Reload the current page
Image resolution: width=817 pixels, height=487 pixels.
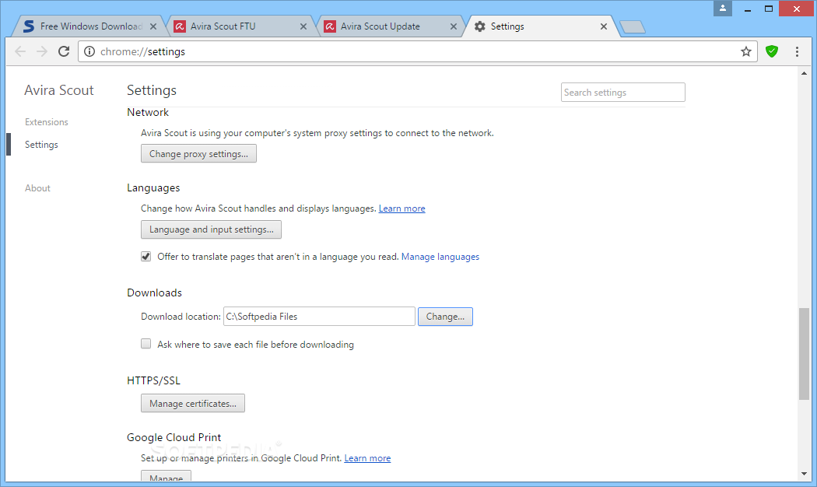tap(64, 51)
